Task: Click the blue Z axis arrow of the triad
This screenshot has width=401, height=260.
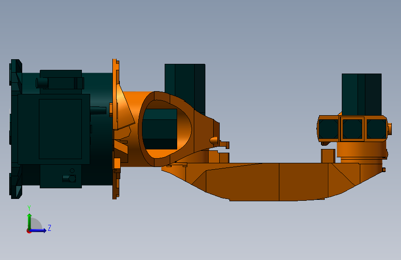Action: [38, 230]
